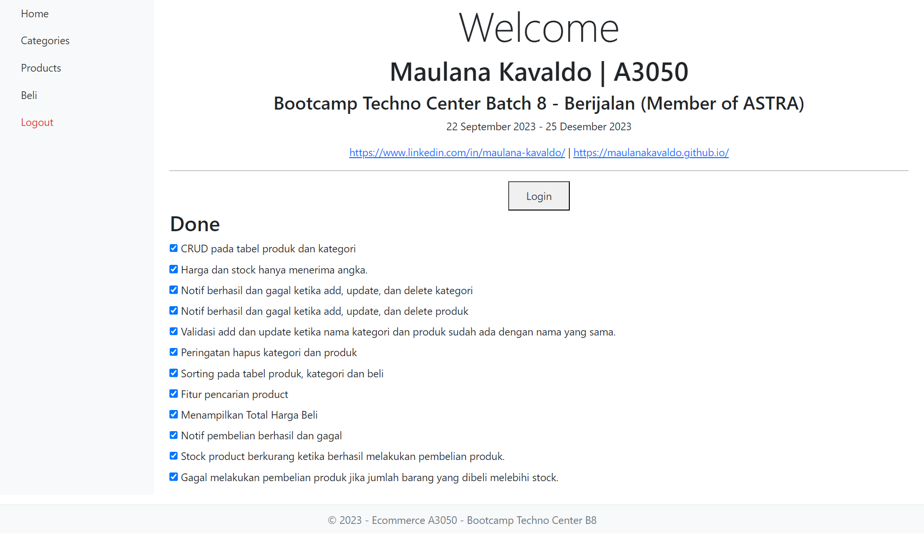Image resolution: width=924 pixels, height=534 pixels.
Task: Click the red Logout link
Action: 37,123
